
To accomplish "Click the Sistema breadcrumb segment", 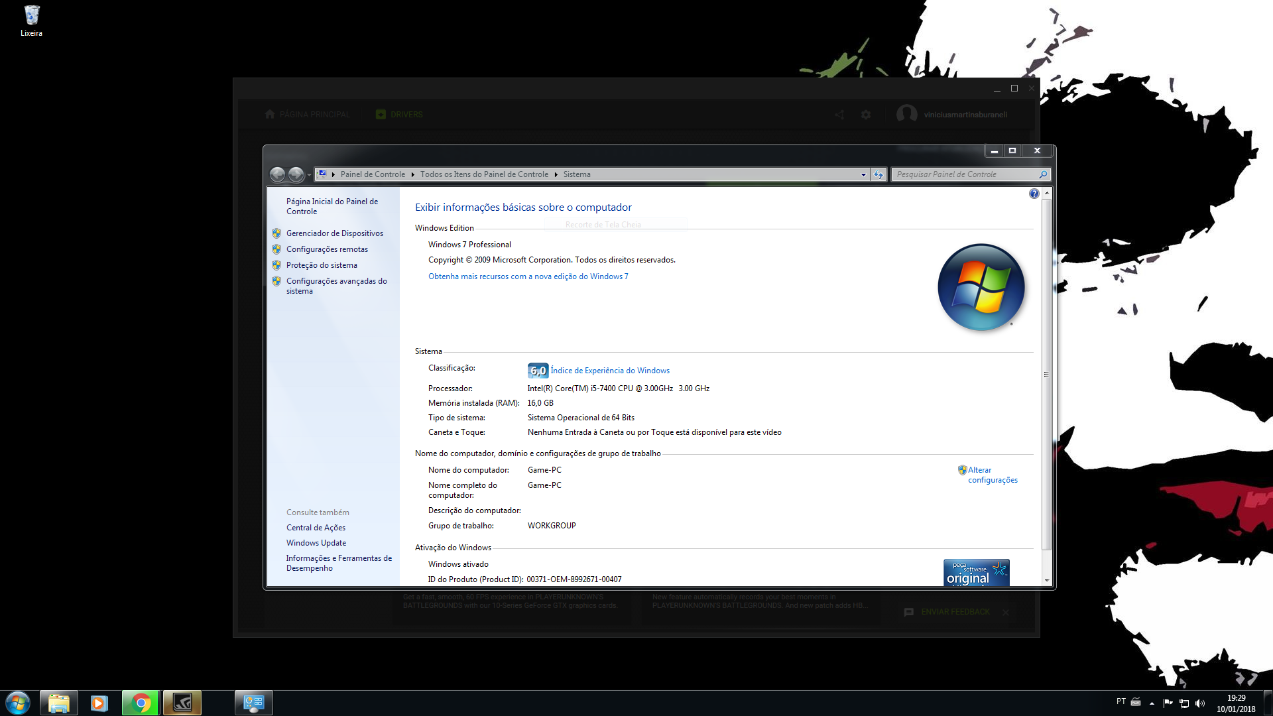I will point(577,174).
